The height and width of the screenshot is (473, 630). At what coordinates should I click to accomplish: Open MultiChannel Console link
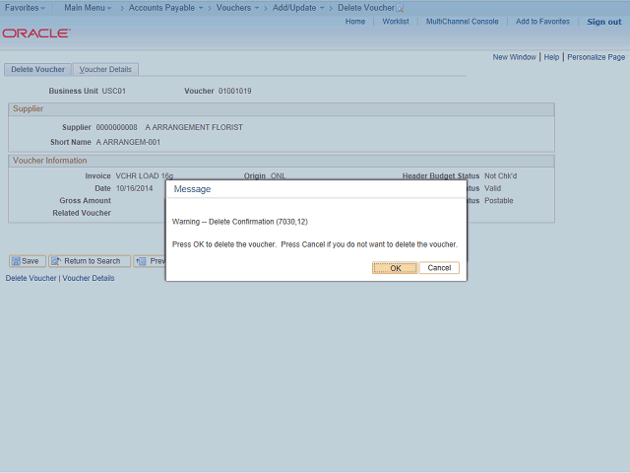tap(462, 22)
